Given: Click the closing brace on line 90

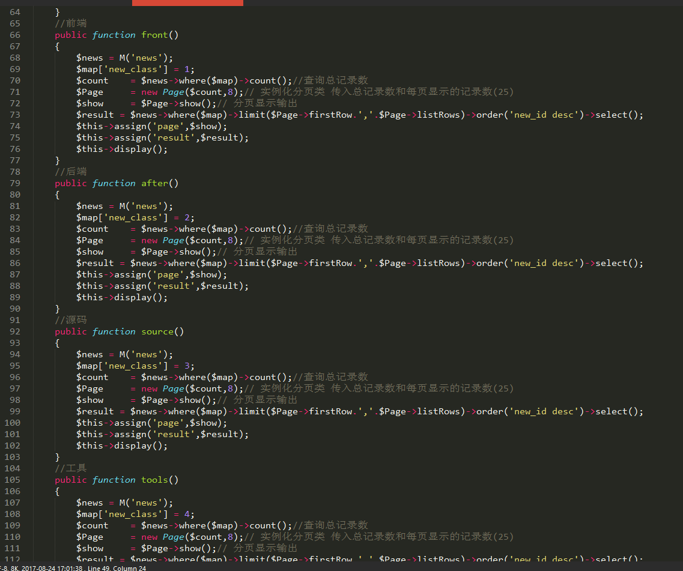Looking at the screenshot, I should coord(58,309).
